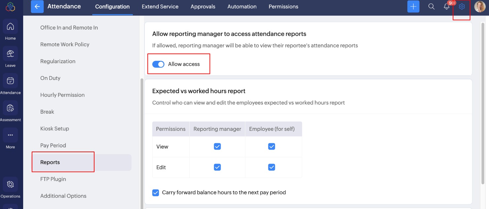Screen dimensions: 489x209
Task: Open the notifications bell
Action: 446,7
